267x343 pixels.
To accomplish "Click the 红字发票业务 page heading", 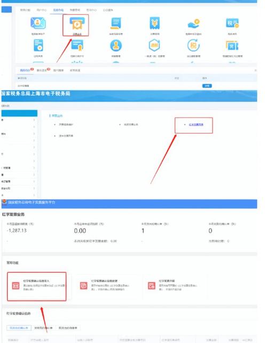I will coord(13,215).
